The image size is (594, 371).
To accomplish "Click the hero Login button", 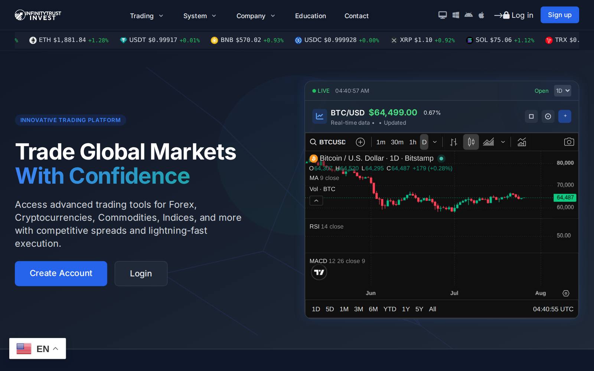I will click(141, 273).
